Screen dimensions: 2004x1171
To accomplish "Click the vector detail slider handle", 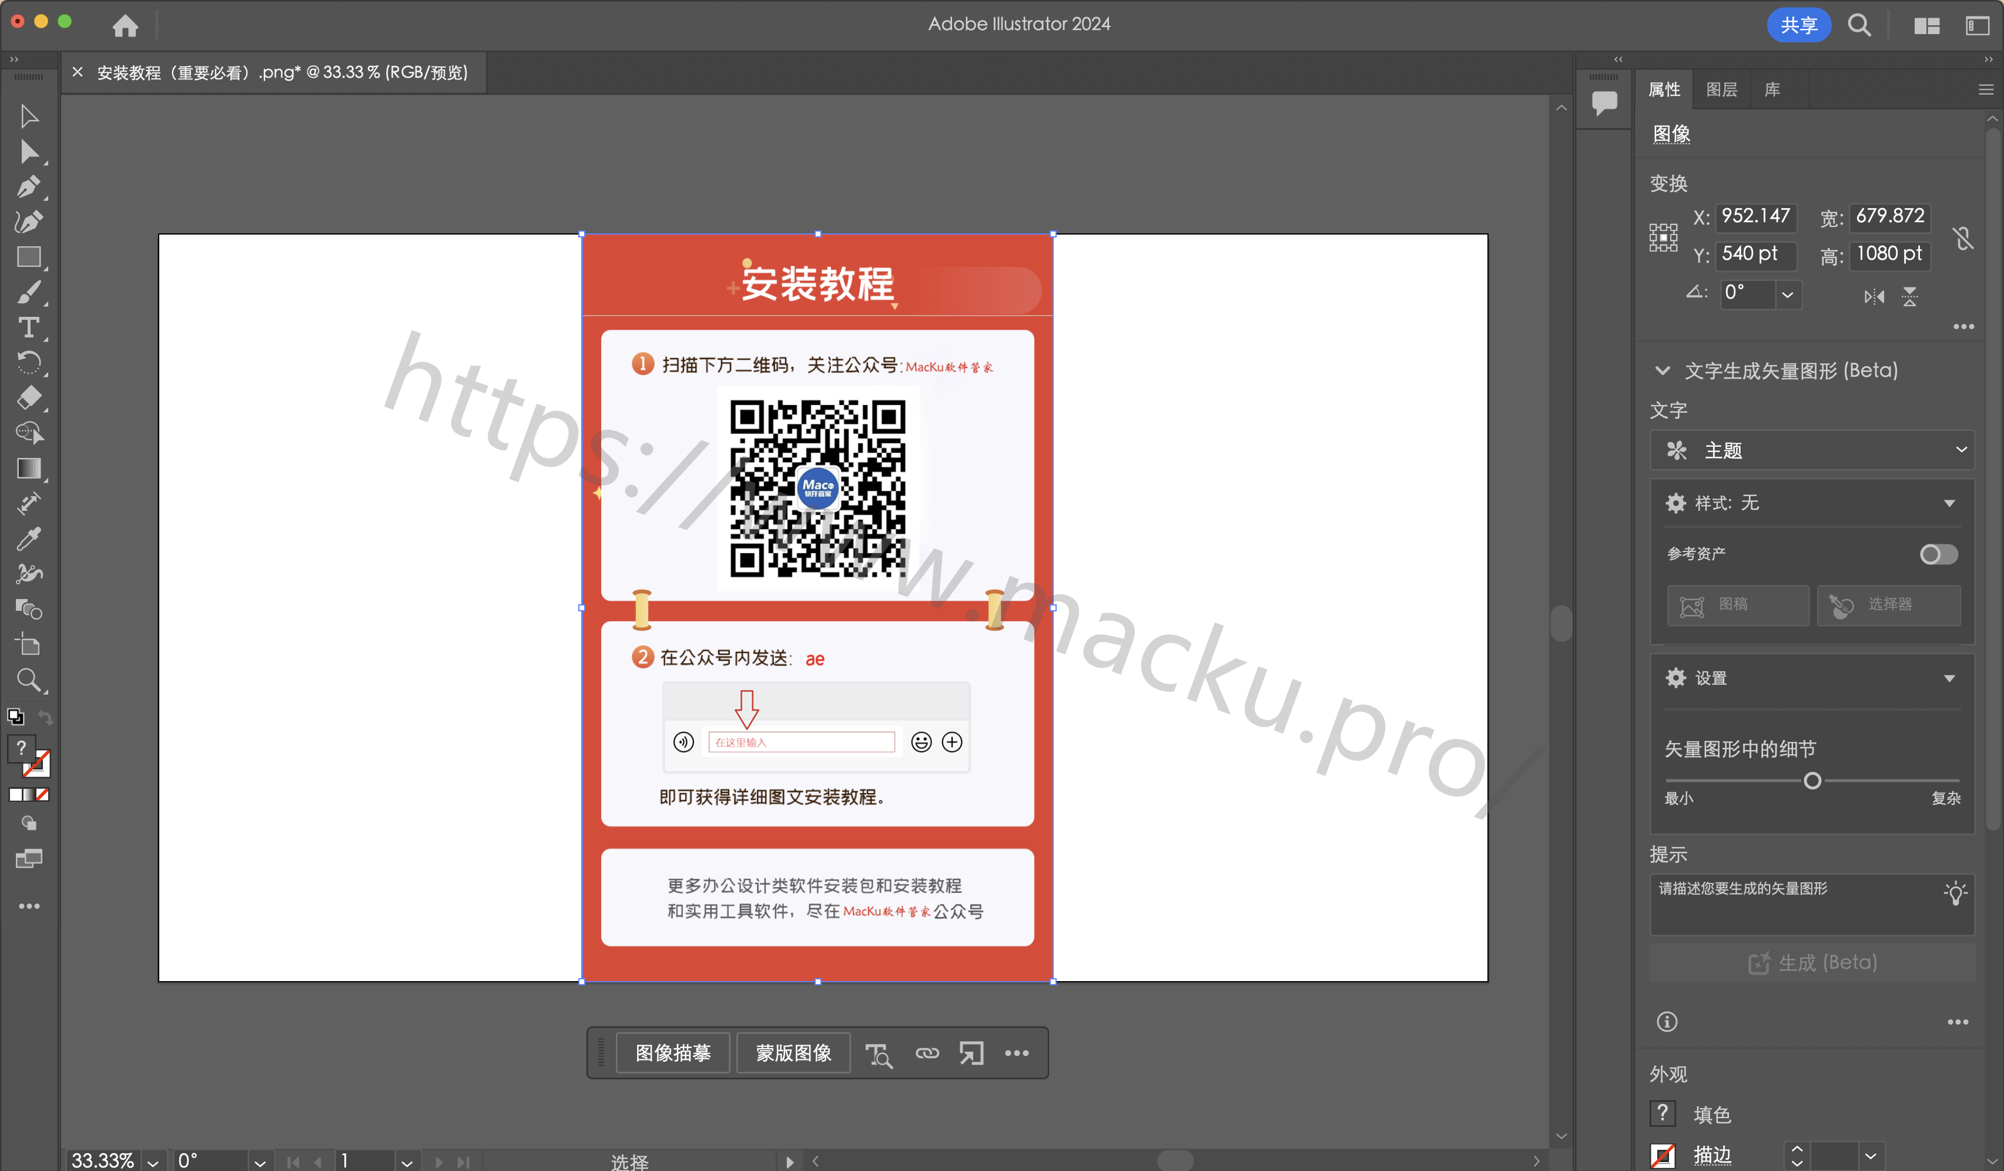I will pyautogui.click(x=1812, y=781).
